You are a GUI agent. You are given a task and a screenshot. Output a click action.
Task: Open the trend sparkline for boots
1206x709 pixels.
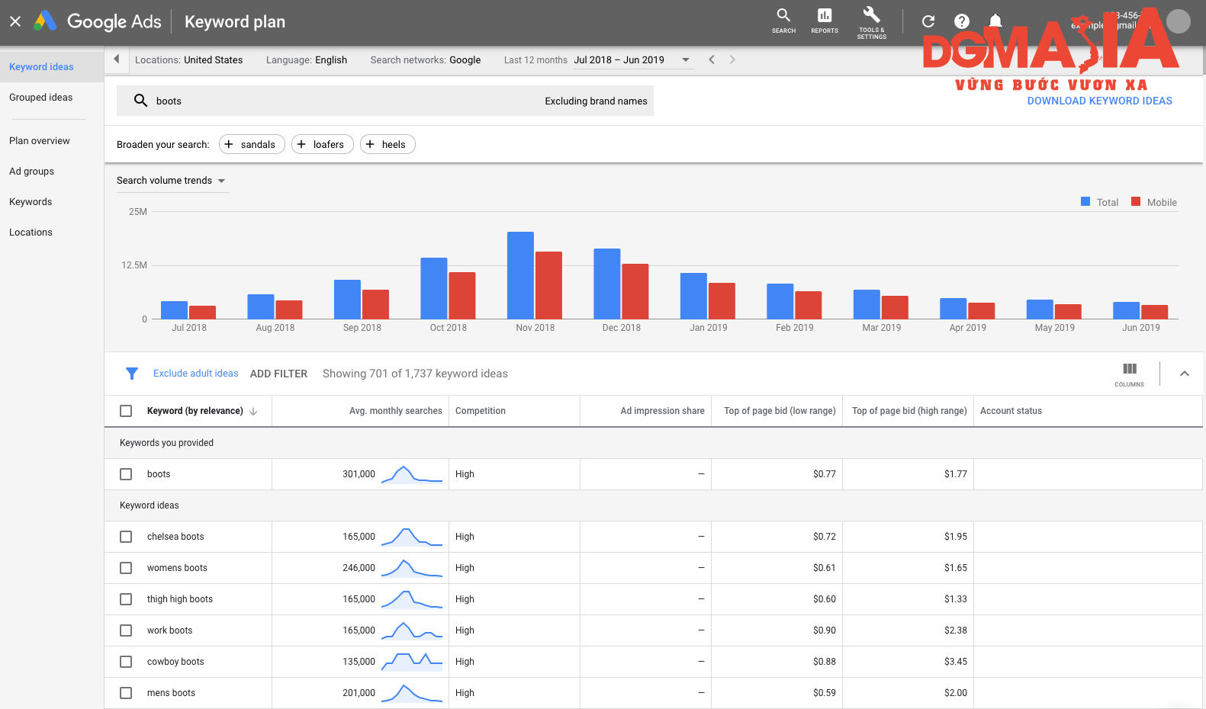point(412,474)
